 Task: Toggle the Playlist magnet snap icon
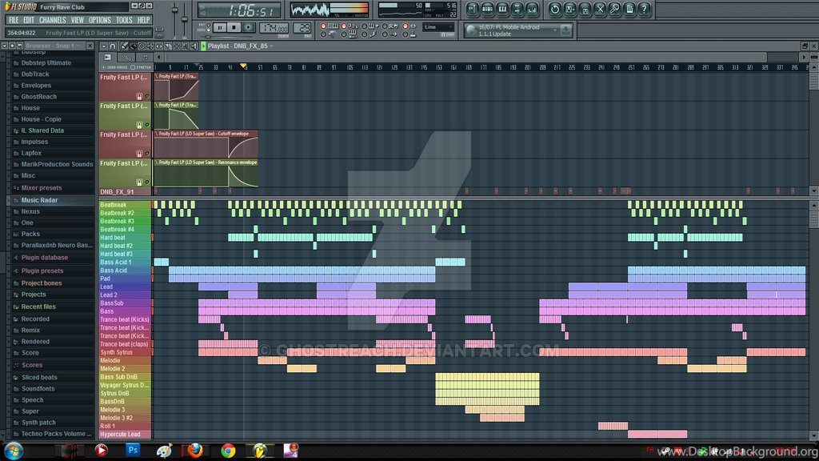coord(112,46)
